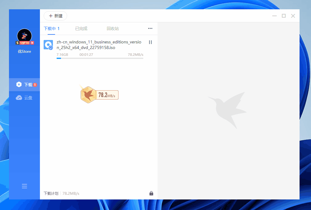Open the hamburger main menu
311x210 pixels.
(24, 186)
